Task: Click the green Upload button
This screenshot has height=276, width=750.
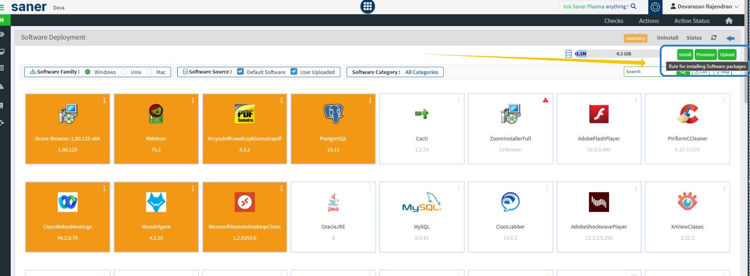Action: pos(727,54)
